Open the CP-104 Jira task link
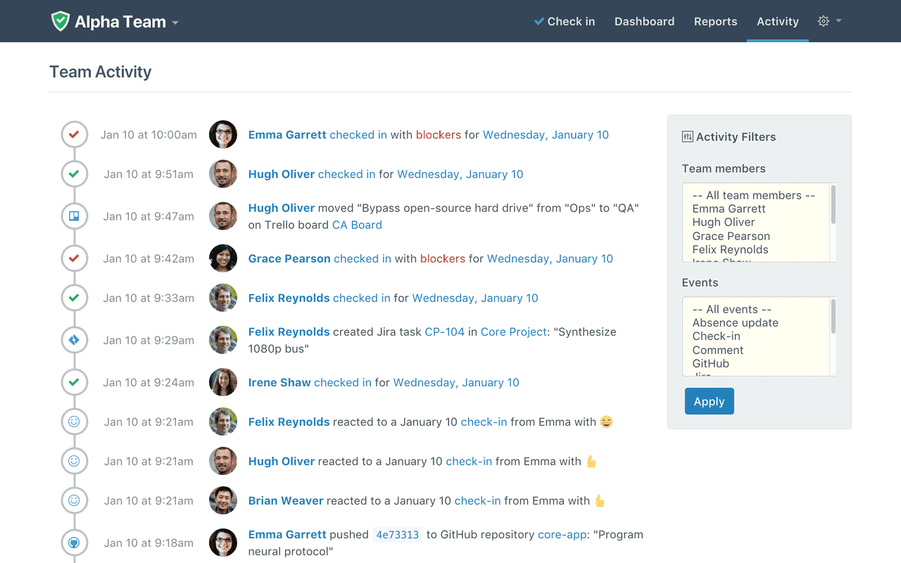 [x=445, y=331]
